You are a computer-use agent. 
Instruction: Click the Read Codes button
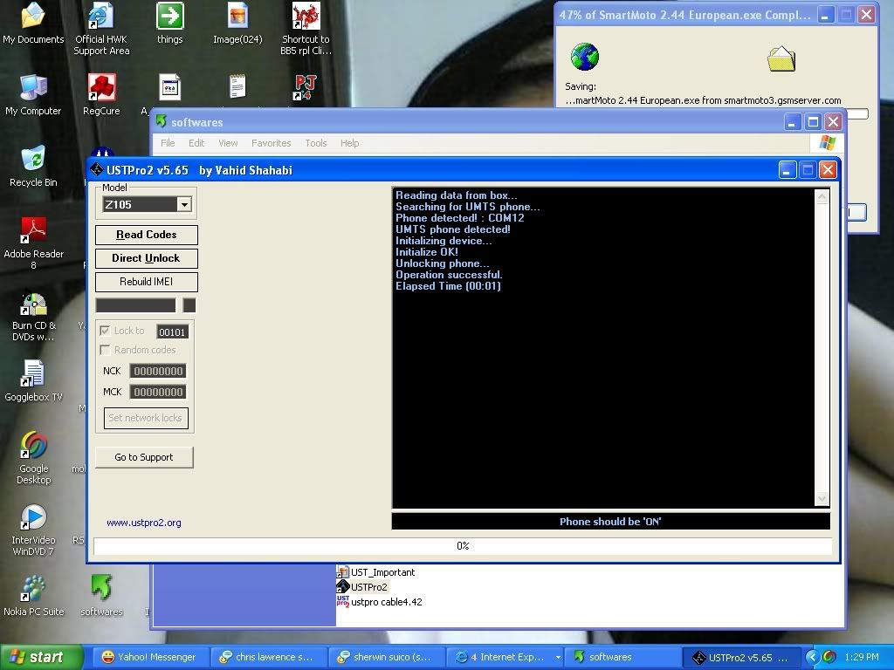[x=147, y=235]
